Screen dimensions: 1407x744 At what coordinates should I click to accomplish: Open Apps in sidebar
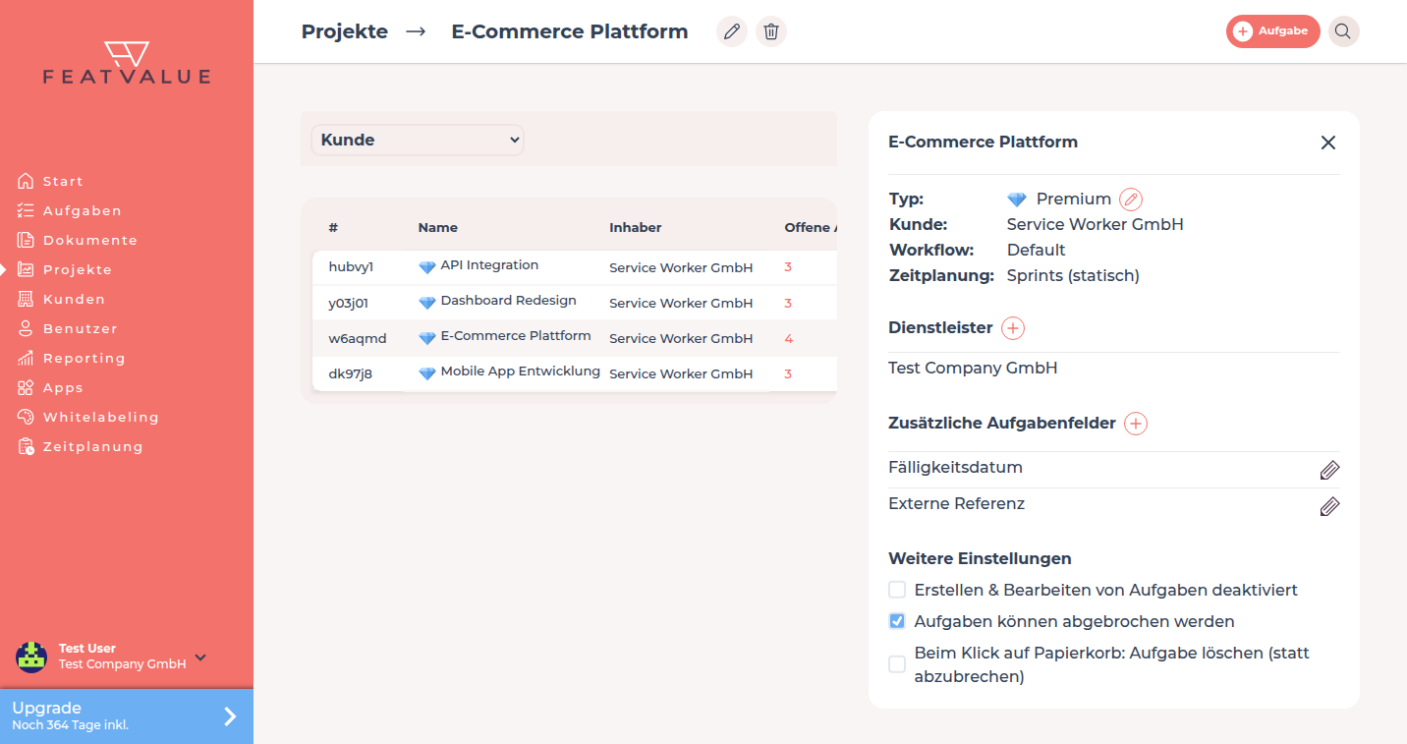pos(63,387)
